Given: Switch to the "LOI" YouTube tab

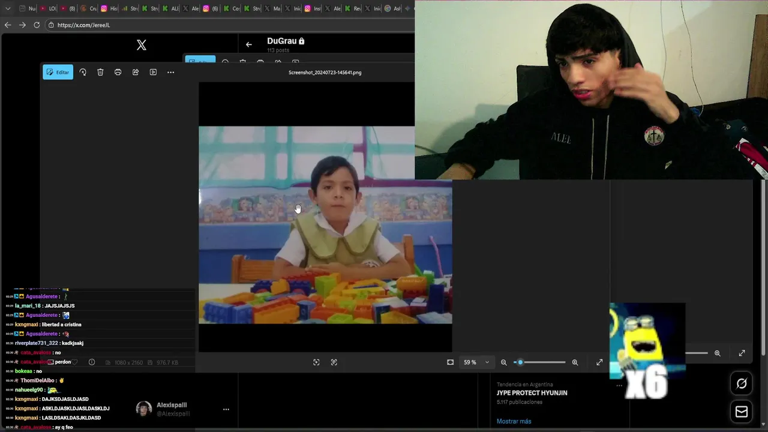Looking at the screenshot, I should 48,8.
